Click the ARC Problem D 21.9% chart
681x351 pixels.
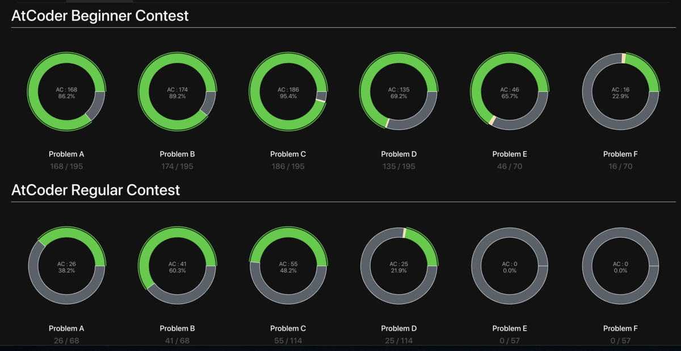pos(399,266)
